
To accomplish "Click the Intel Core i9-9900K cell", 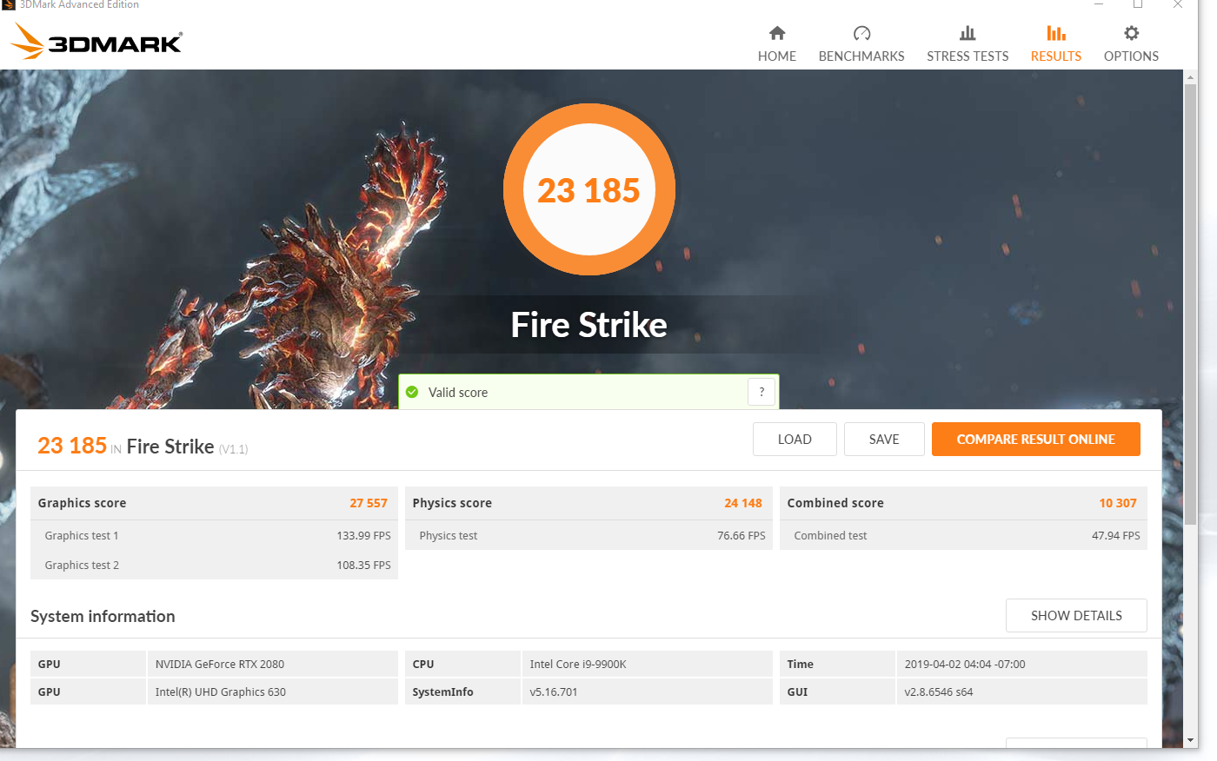I will (x=648, y=665).
